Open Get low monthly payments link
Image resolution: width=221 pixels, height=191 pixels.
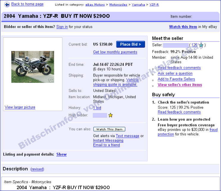pos(115,52)
